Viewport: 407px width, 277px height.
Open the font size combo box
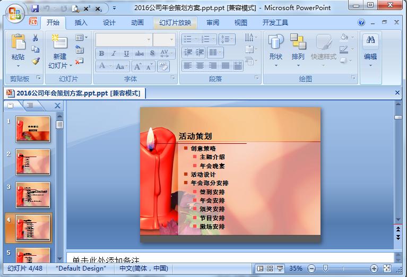coord(164,39)
